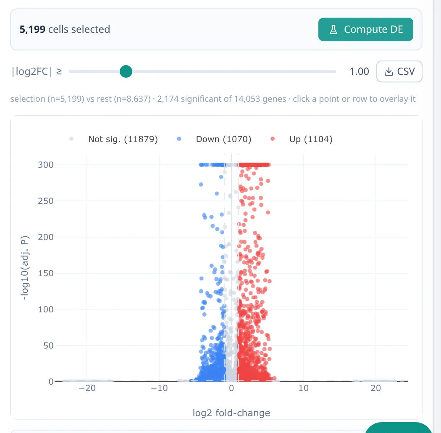Click the 0 tick on the x-axis
This screenshot has height=433, width=441.
point(231,388)
